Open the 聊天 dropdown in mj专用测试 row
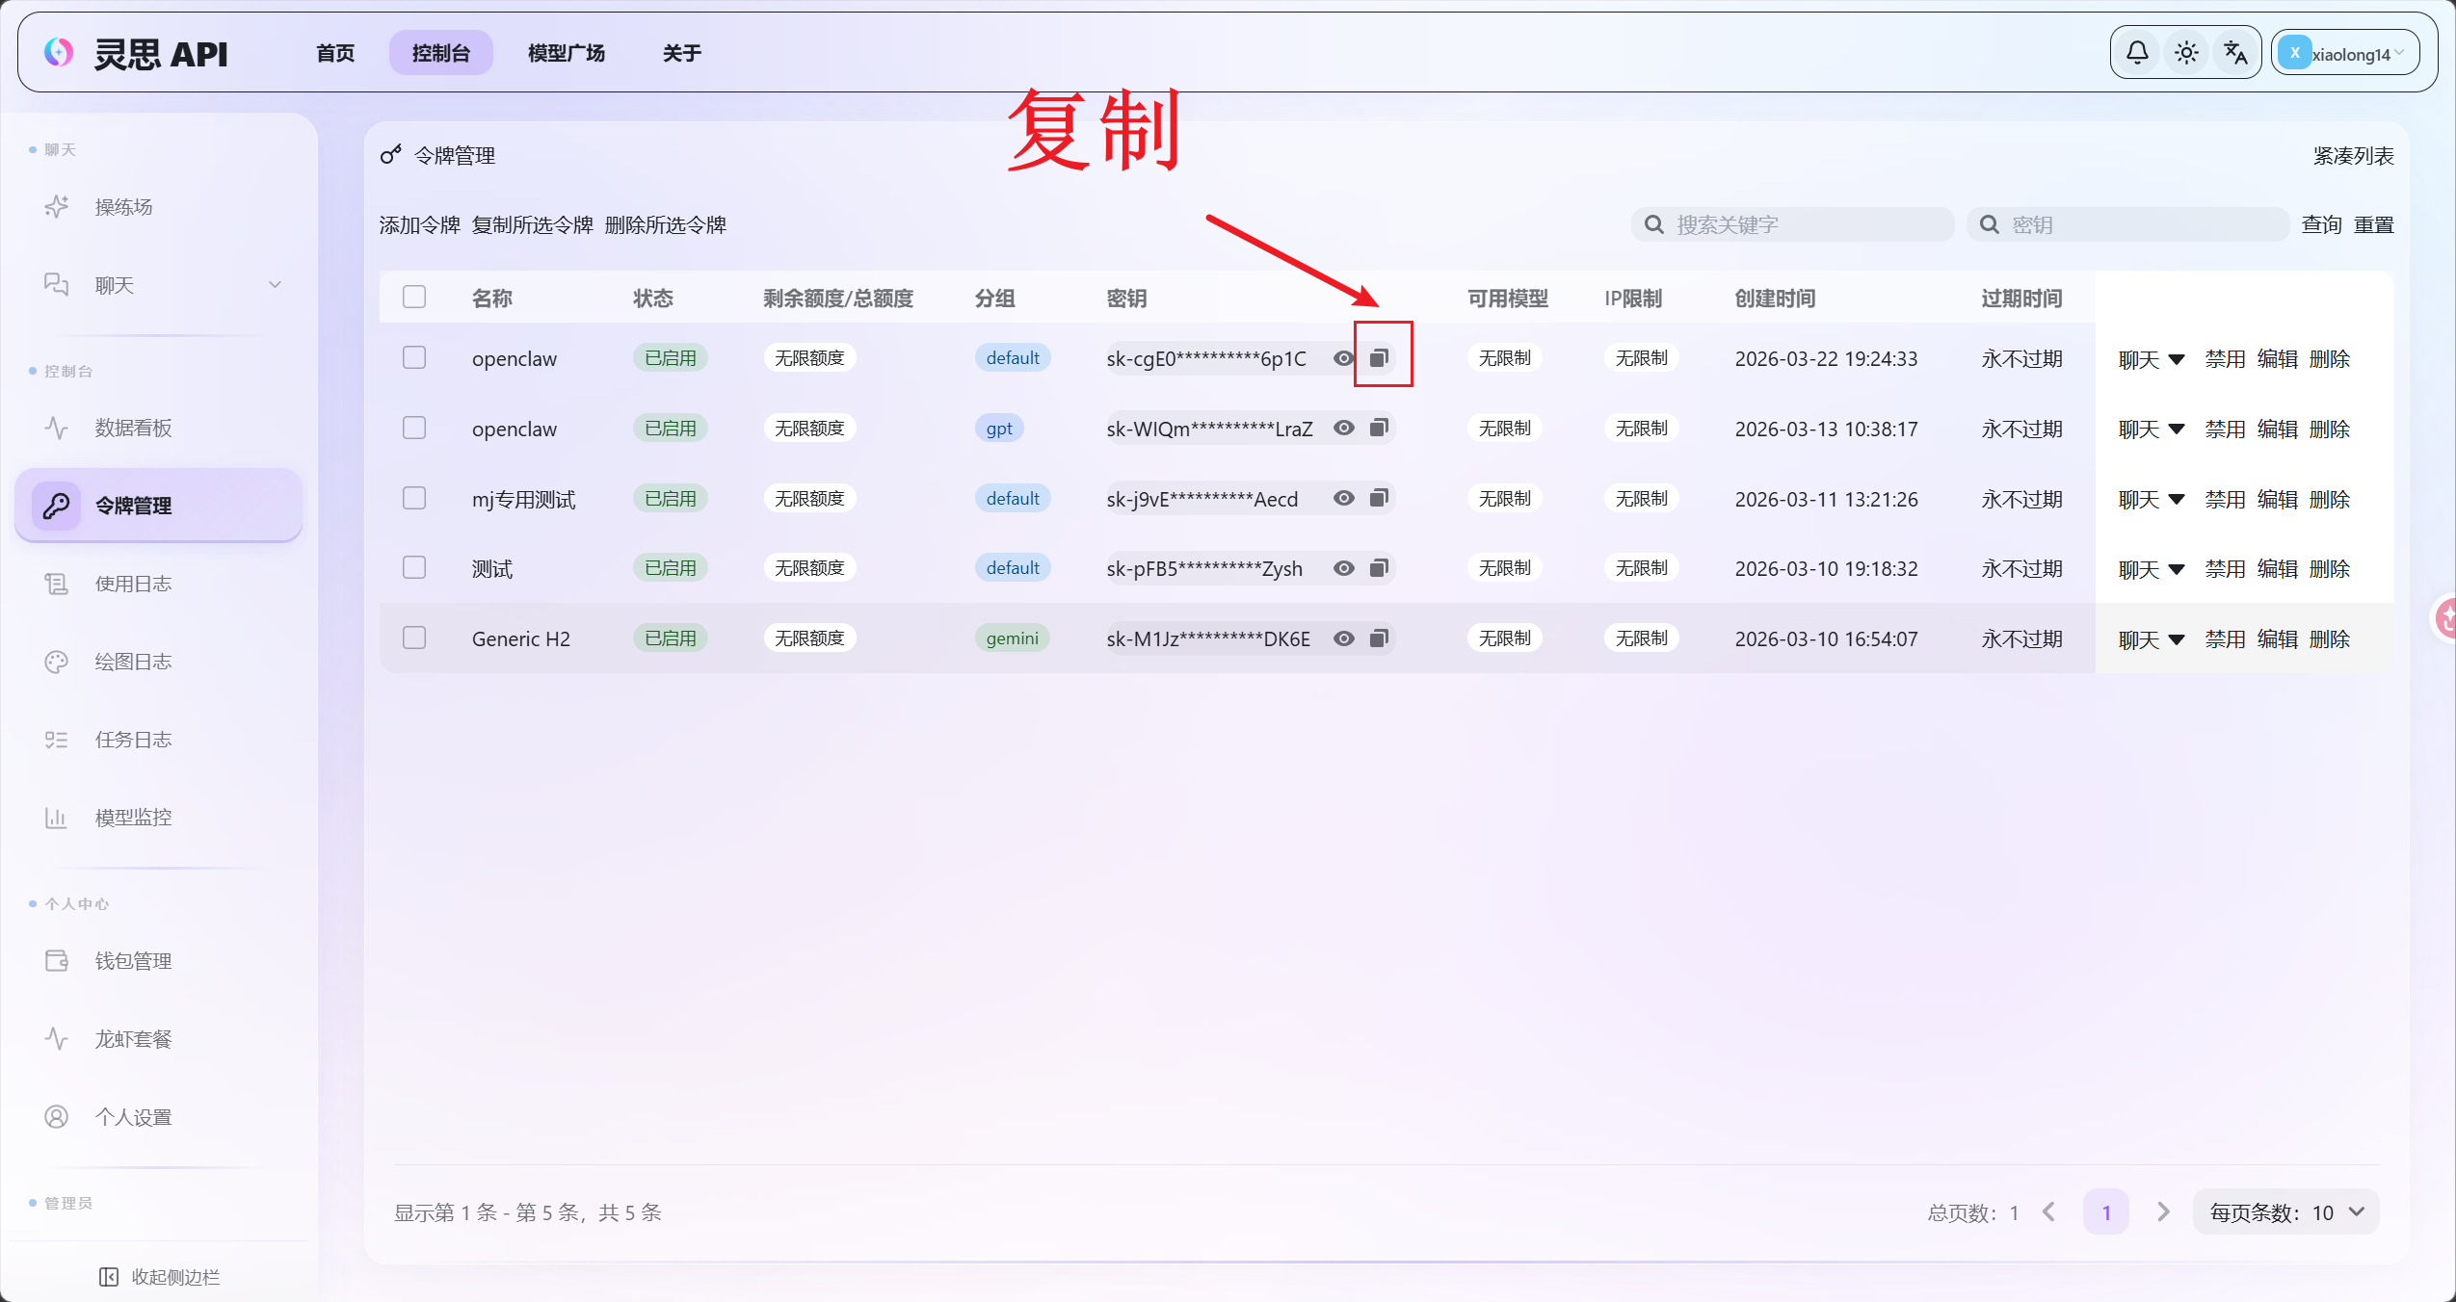Viewport: 2456px width, 1302px height. point(2151,500)
